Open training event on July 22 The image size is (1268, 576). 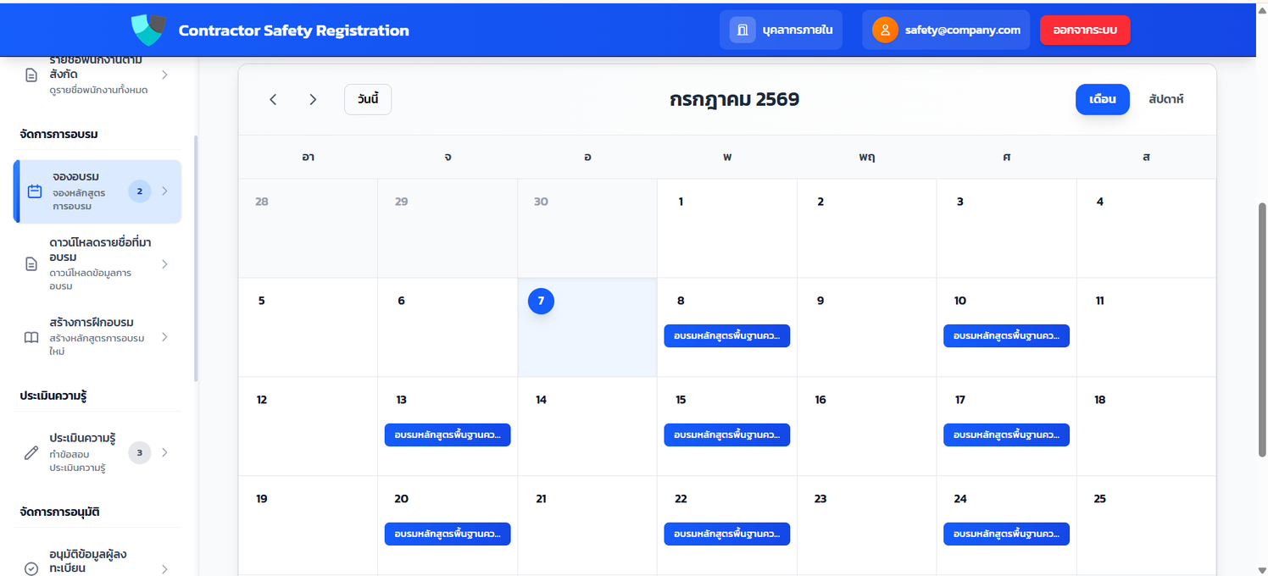(x=727, y=534)
